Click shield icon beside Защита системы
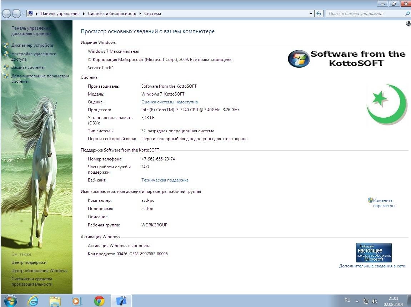Viewport: 411px width, 307px height. click(6, 67)
